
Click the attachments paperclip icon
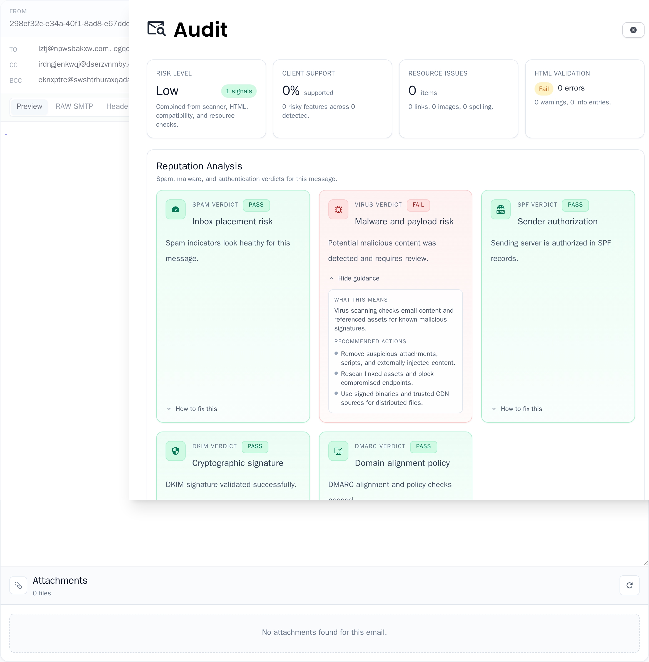coord(18,585)
